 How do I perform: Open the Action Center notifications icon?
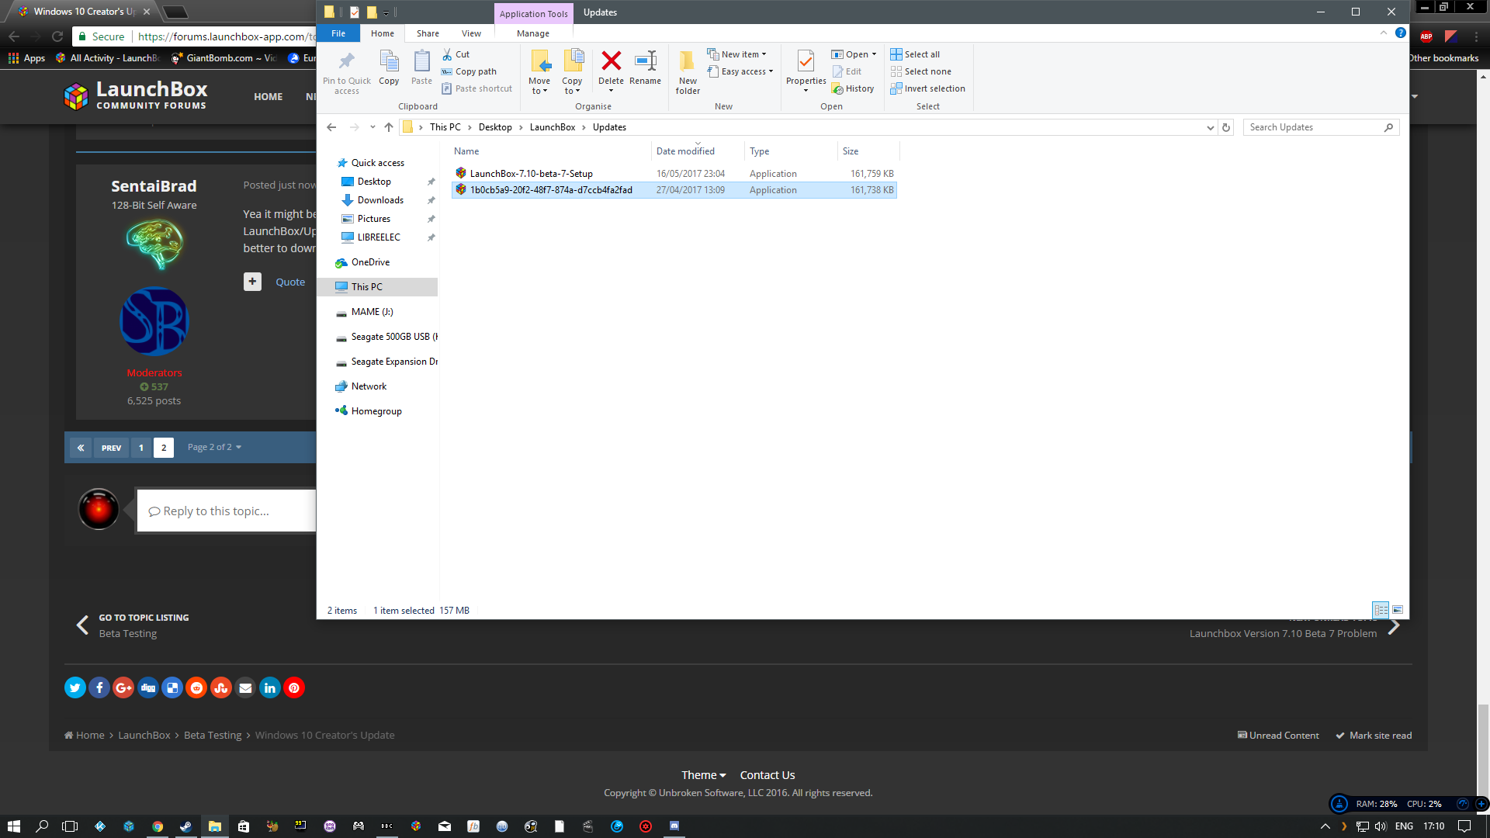[1464, 826]
